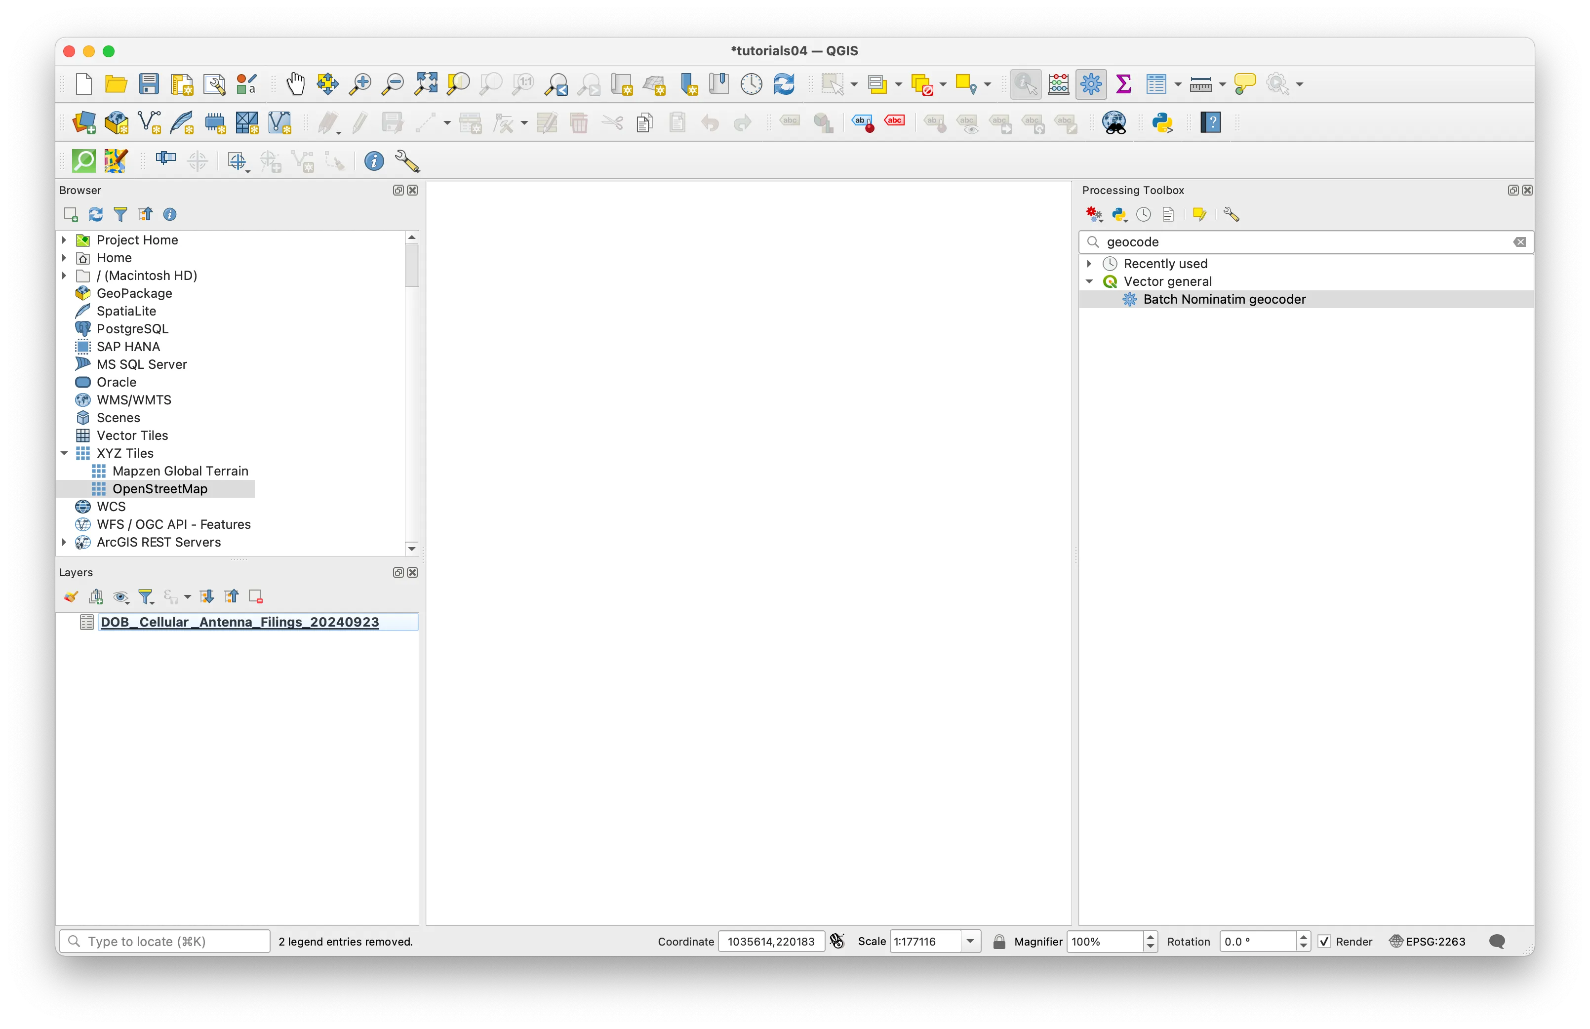Open the Temporal Controller panel
This screenshot has width=1590, height=1029.
coord(750,83)
